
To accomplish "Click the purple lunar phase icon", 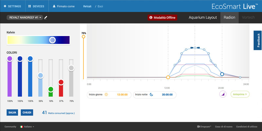I will [x=223, y=94].
